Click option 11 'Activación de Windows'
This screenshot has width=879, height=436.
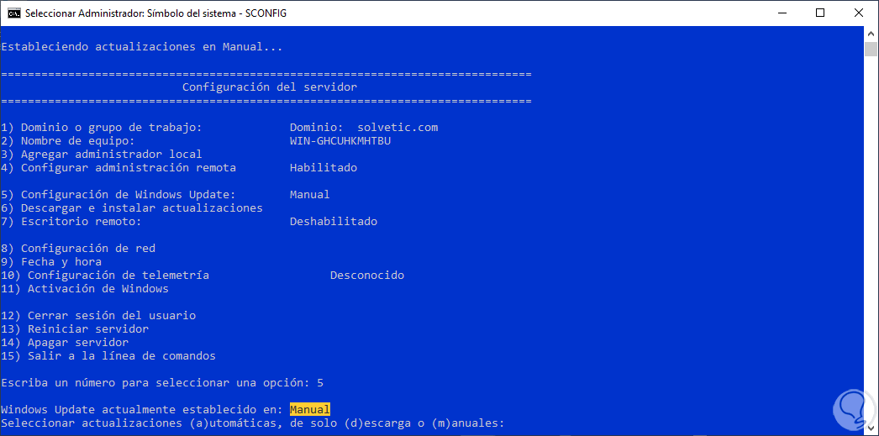(x=85, y=289)
